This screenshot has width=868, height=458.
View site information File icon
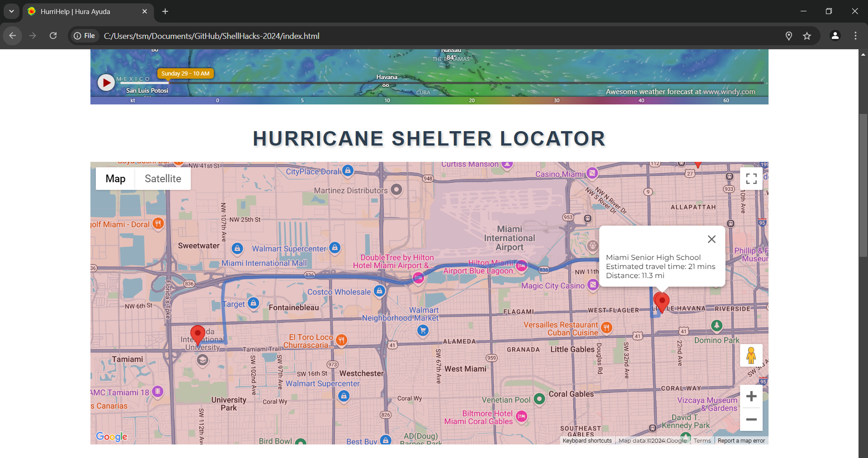click(85, 36)
